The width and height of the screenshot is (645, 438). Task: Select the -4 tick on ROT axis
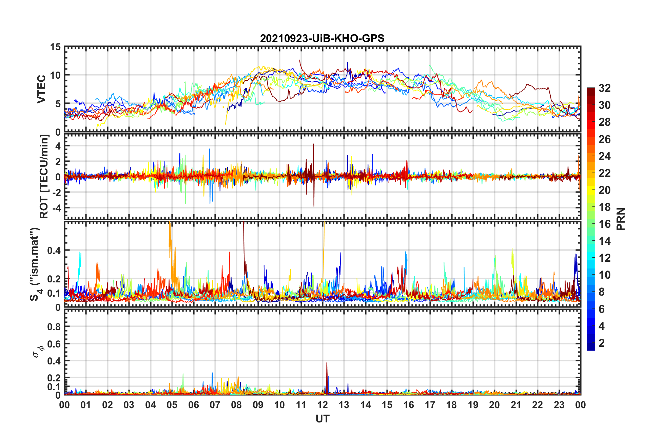56,207
